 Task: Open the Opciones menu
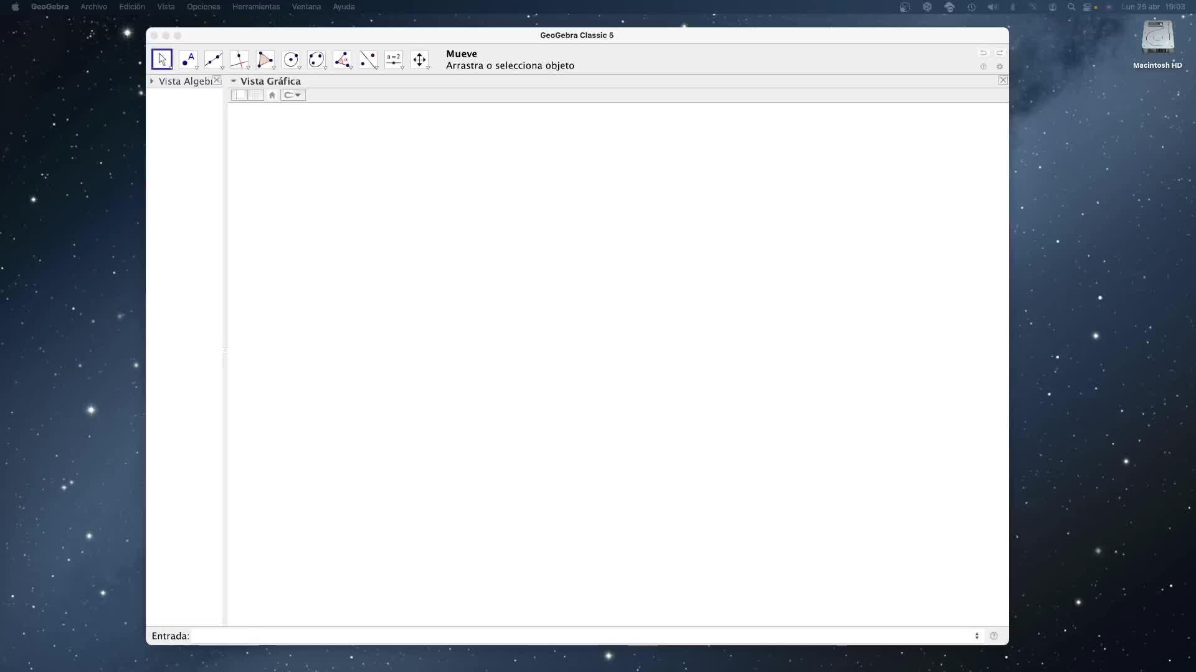point(203,7)
